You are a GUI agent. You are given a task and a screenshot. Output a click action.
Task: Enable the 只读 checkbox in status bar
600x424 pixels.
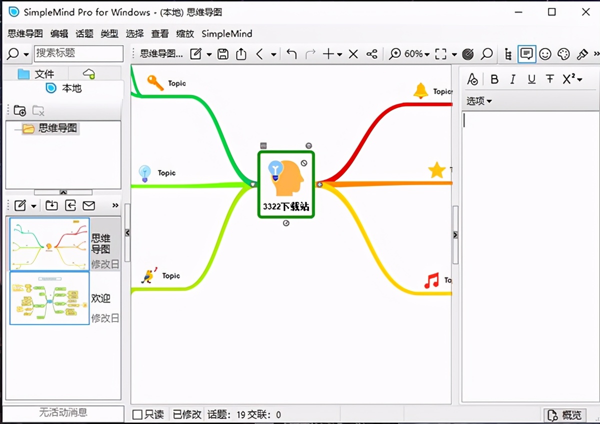coord(137,414)
